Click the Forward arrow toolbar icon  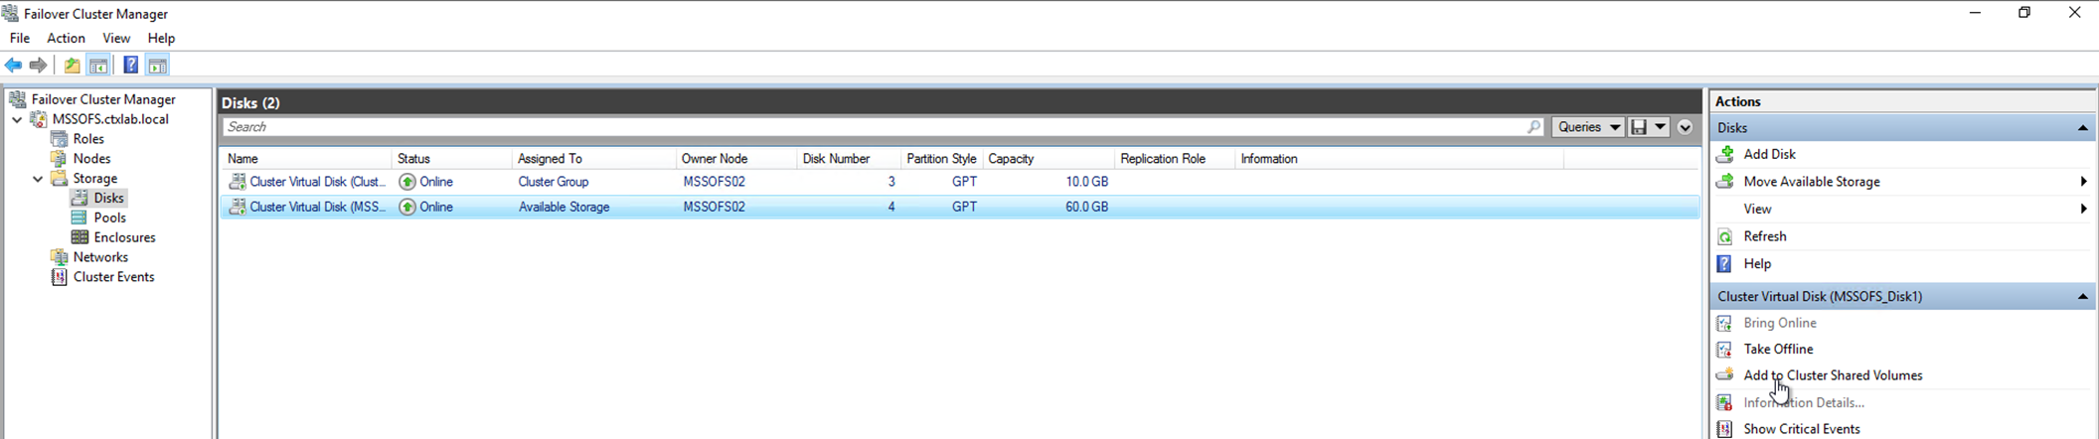click(38, 66)
